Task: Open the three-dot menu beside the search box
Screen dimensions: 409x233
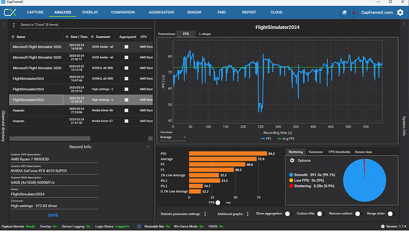Action: click(x=14, y=25)
